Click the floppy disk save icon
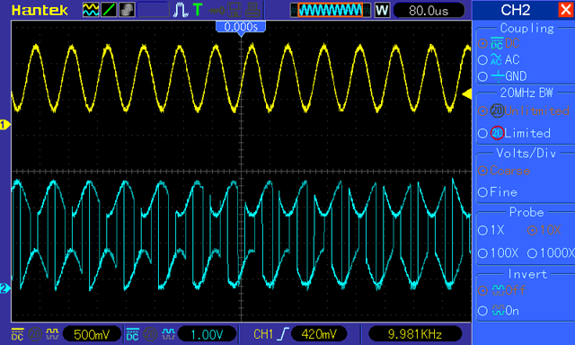575x345 pixels. click(x=234, y=10)
